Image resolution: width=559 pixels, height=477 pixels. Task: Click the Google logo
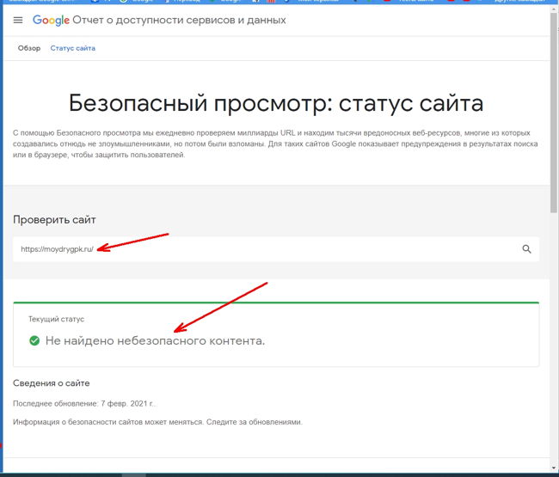(x=51, y=21)
